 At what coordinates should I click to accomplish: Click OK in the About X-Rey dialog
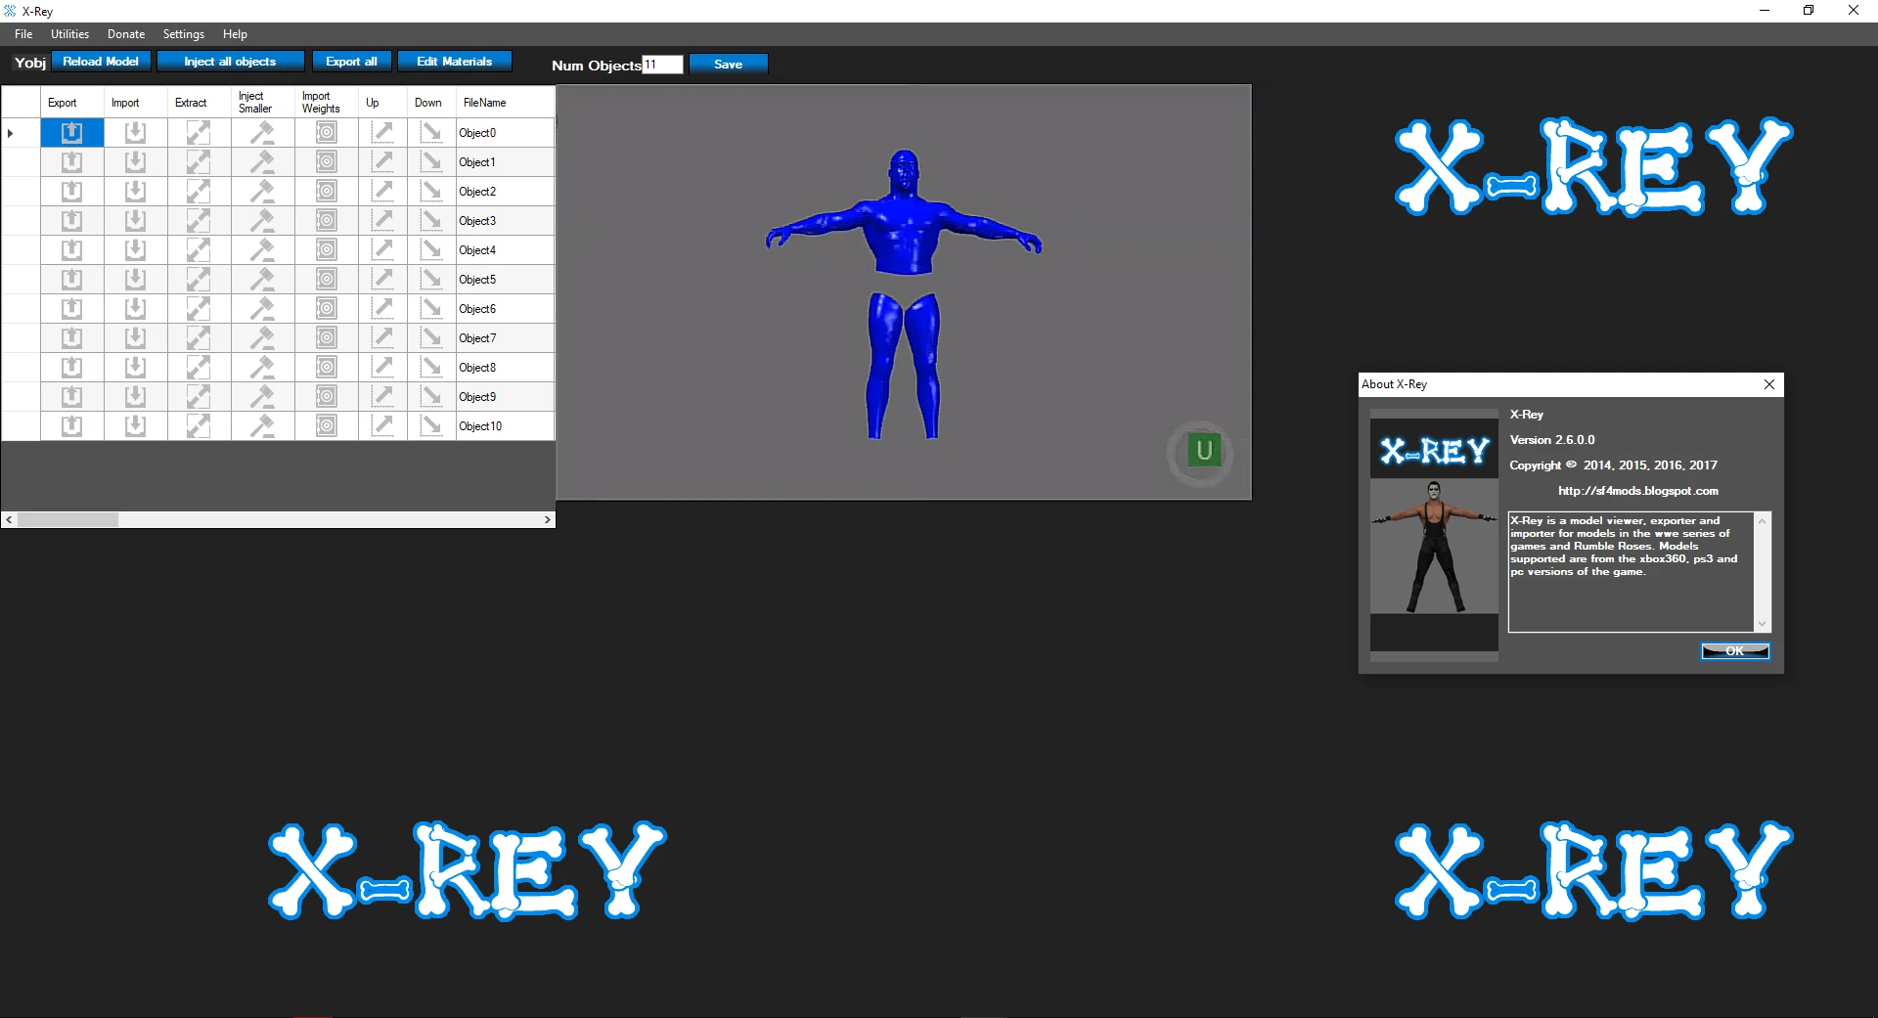pos(1734,650)
